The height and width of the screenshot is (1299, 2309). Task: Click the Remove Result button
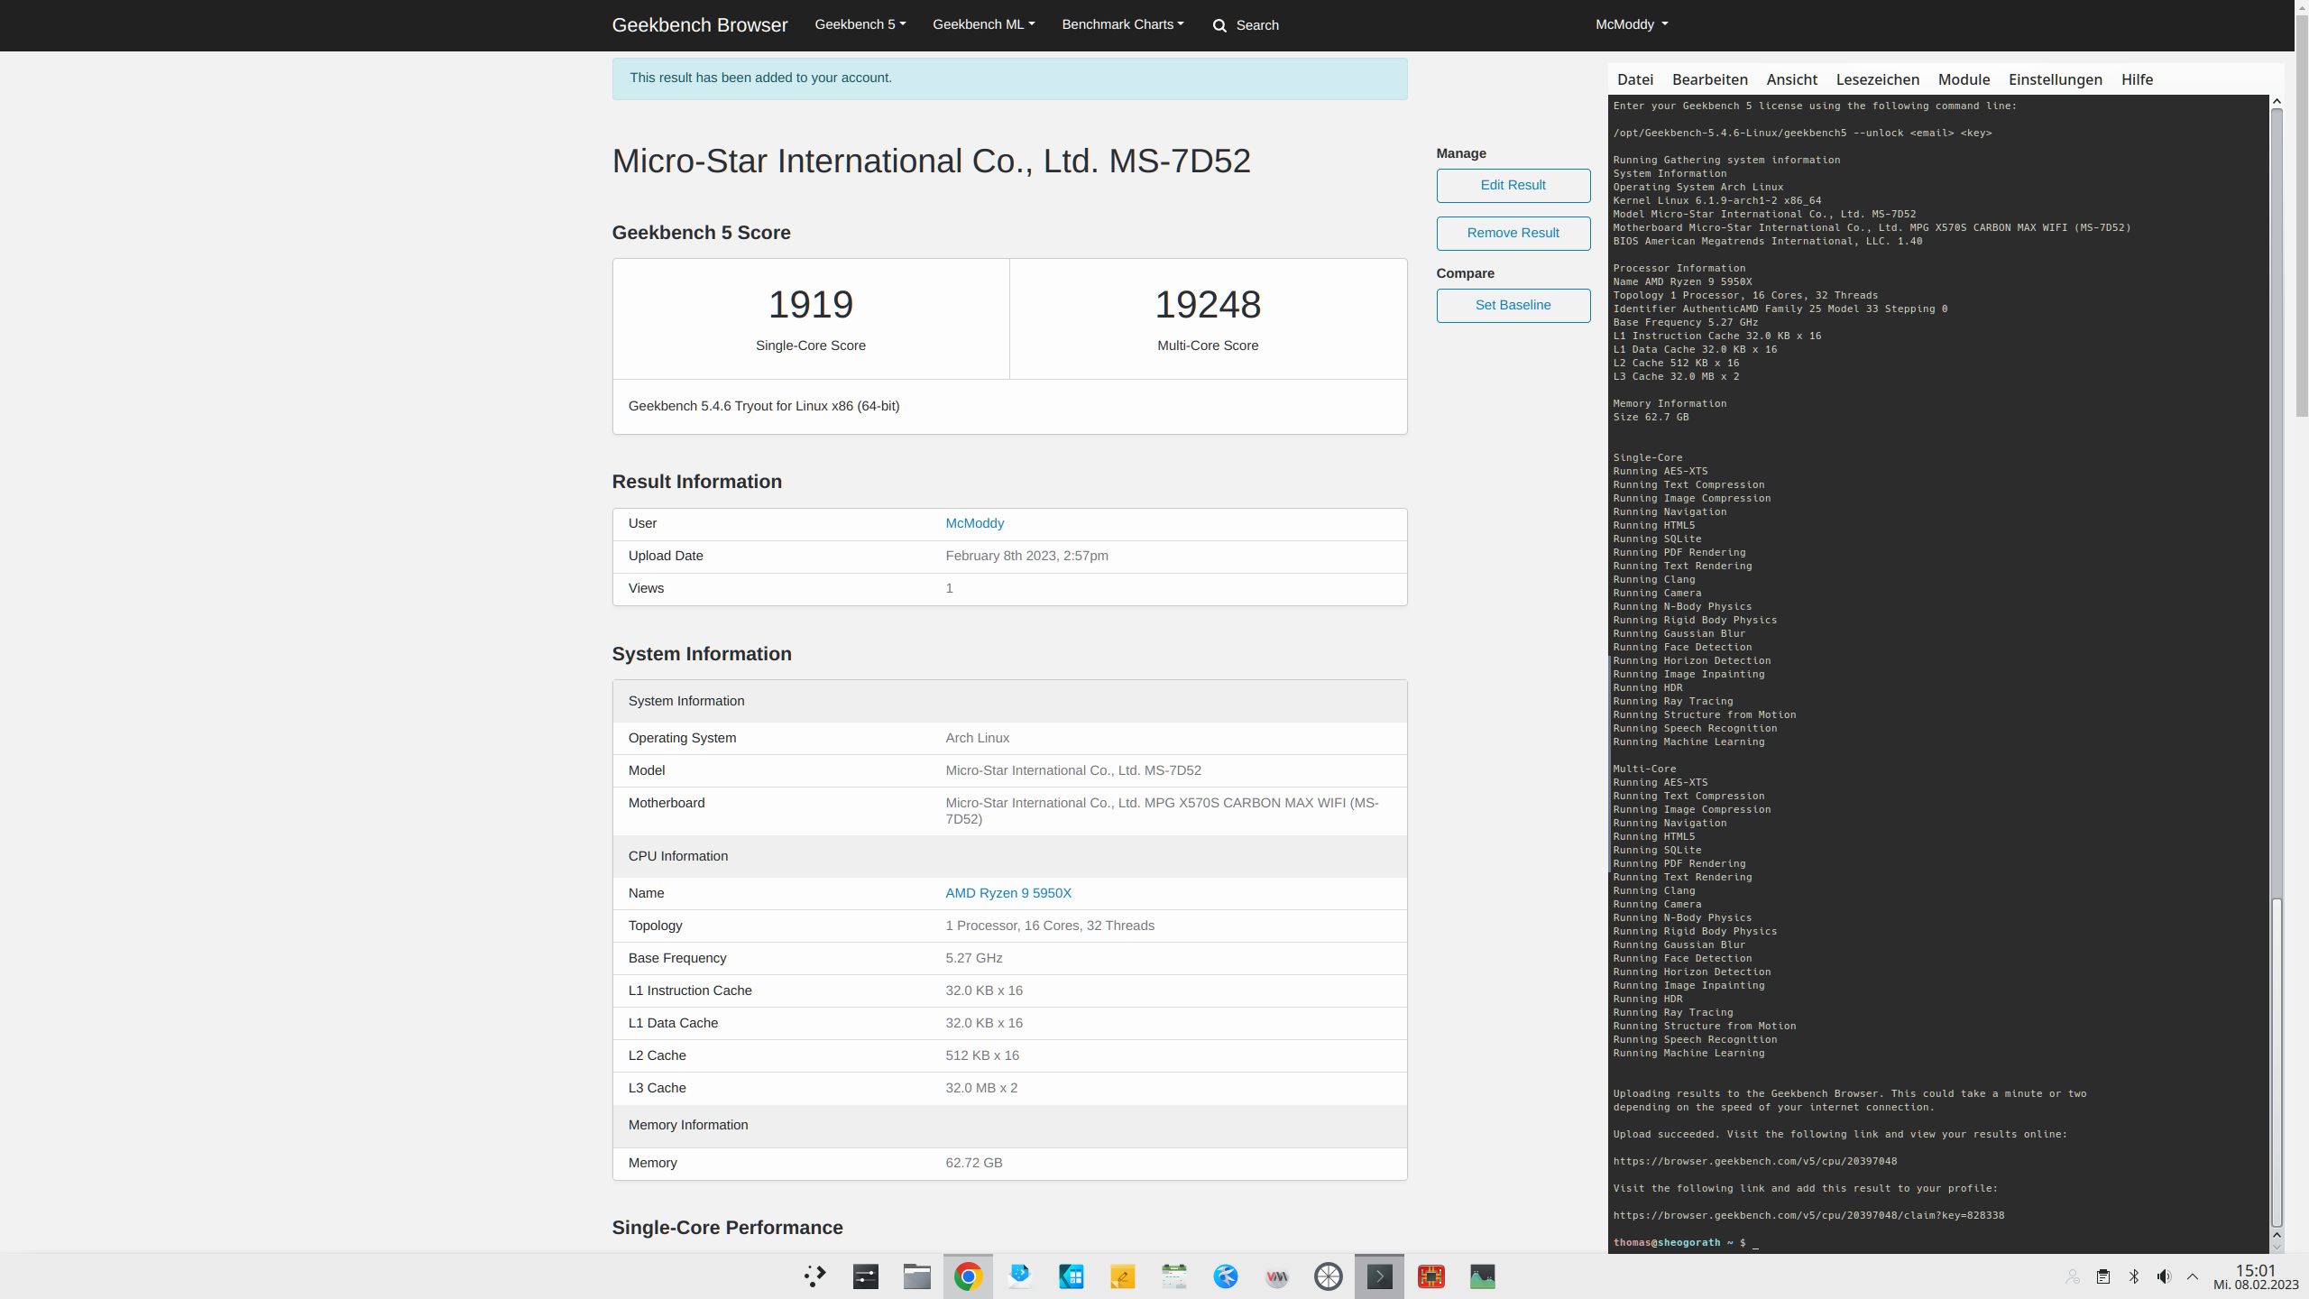pos(1513,233)
